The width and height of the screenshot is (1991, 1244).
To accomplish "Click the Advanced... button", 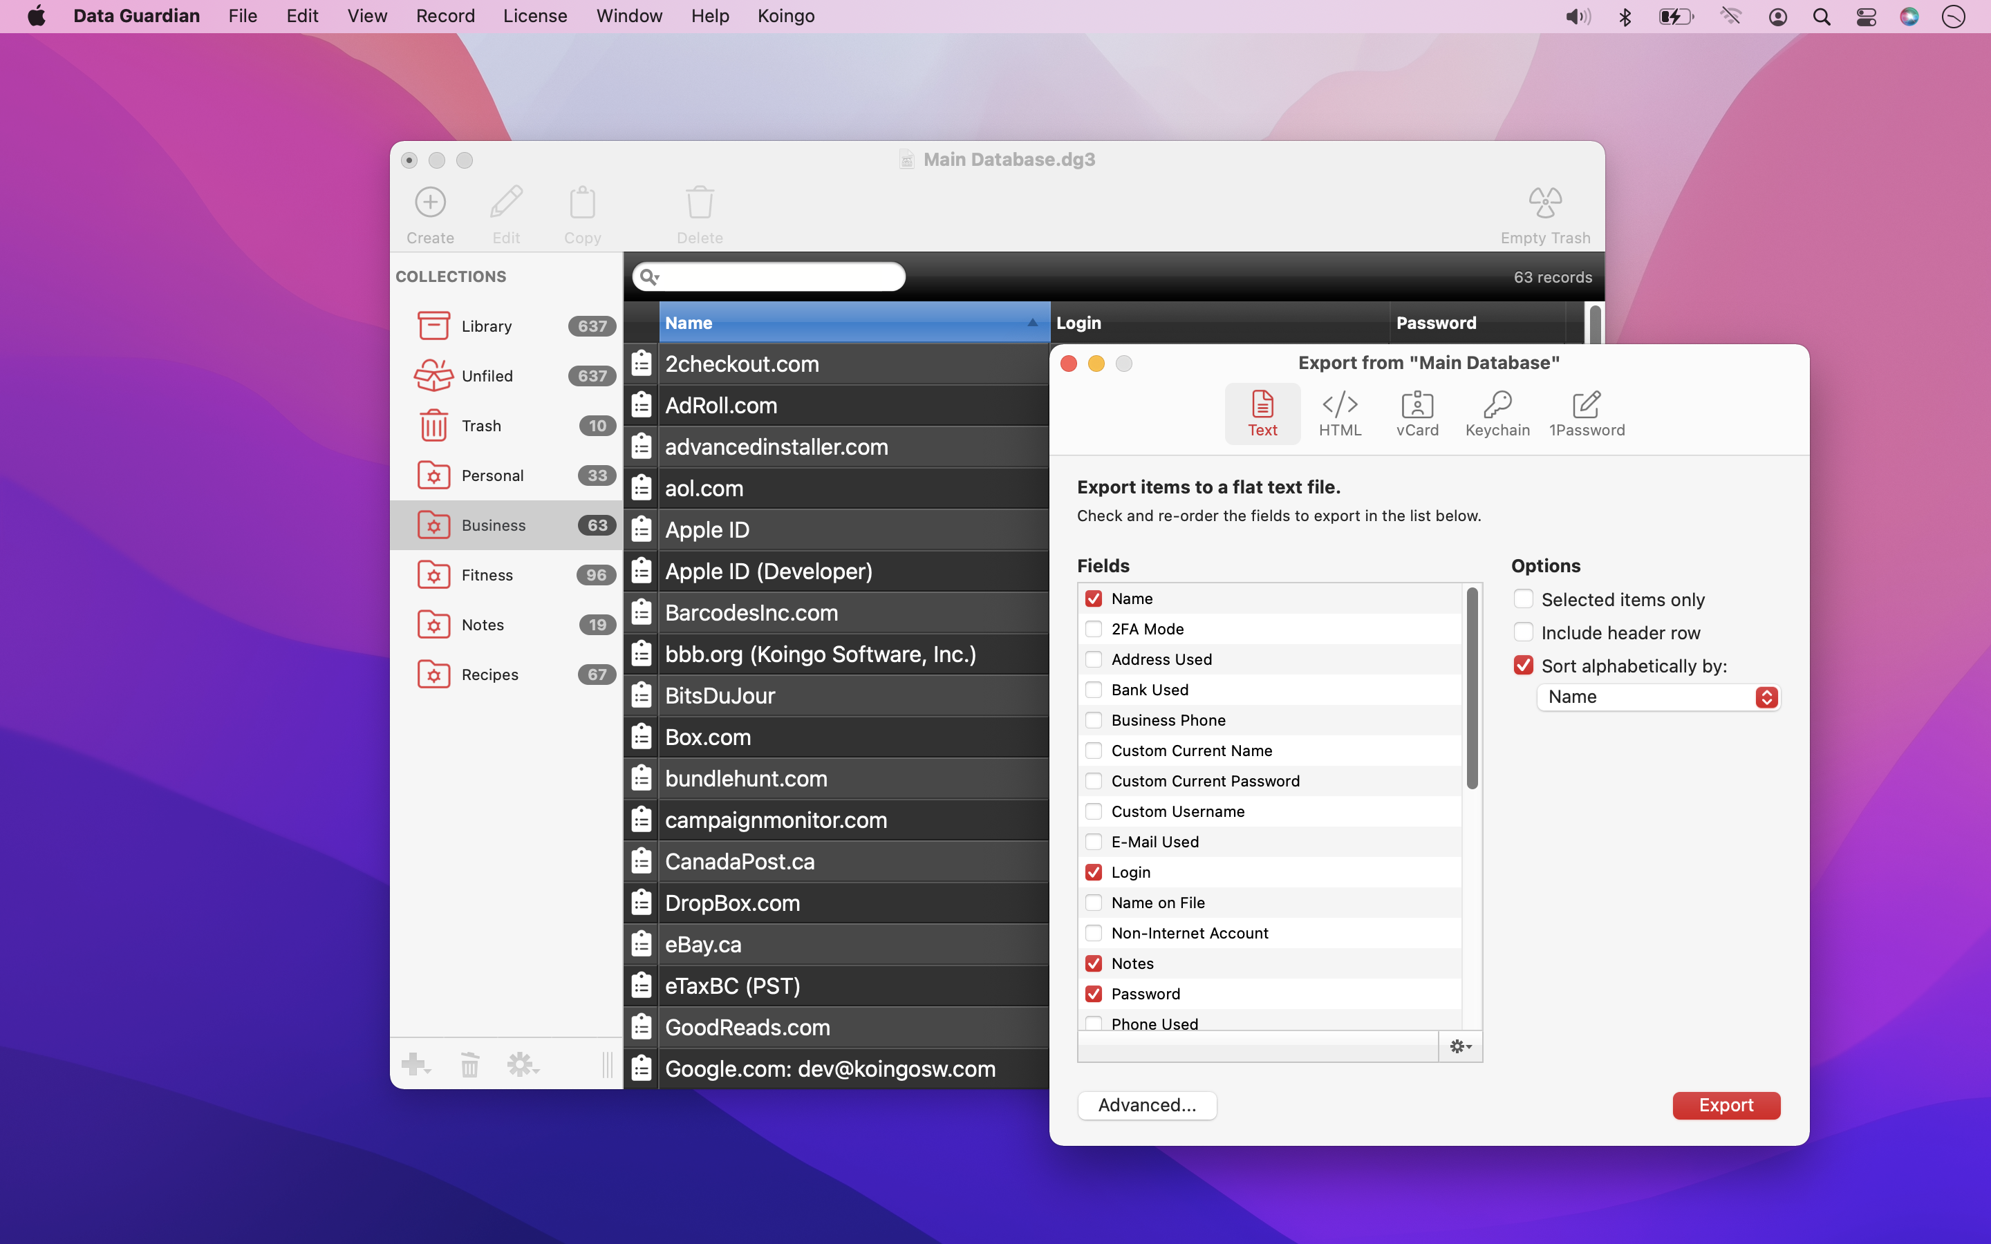I will point(1146,1105).
